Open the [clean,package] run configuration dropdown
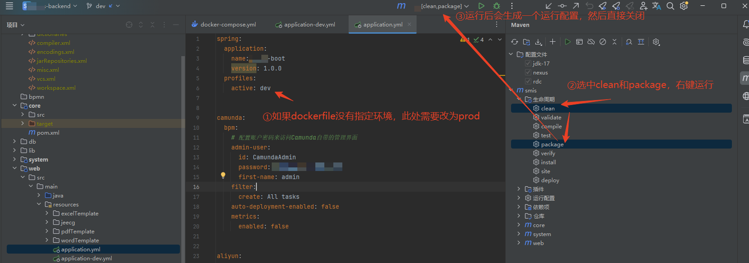This screenshot has height=263, width=749. point(444,6)
